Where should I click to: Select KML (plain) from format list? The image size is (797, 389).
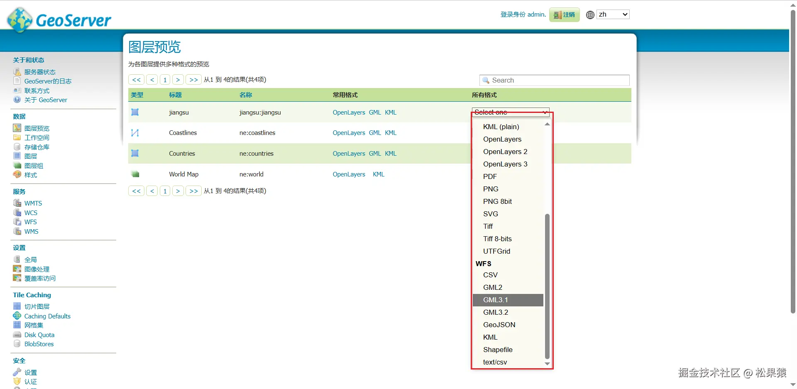coord(501,127)
